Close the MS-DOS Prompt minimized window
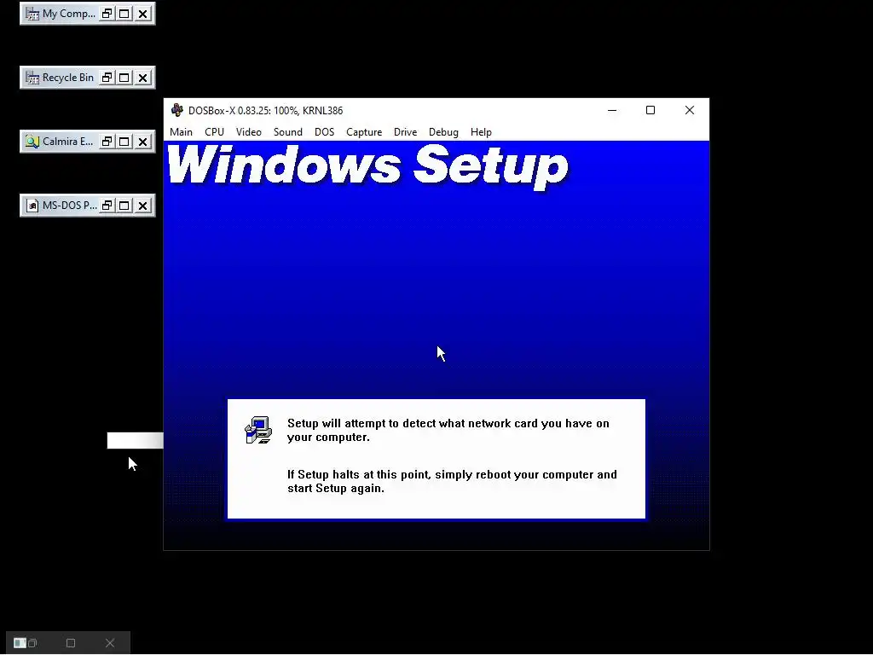 (143, 206)
